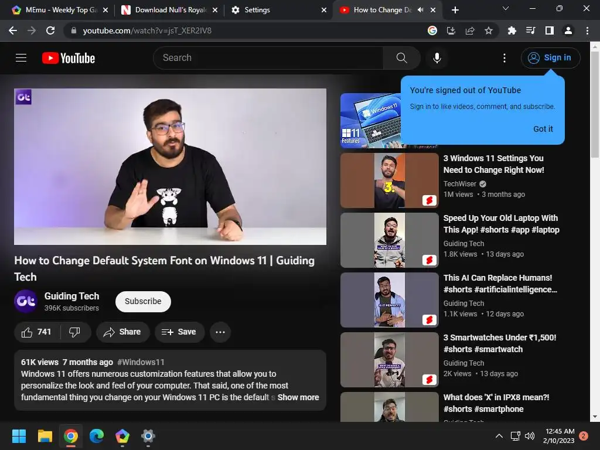600x450 pixels.
Task: Open What does 'X' in IPX8 mean video
Action: point(496,403)
